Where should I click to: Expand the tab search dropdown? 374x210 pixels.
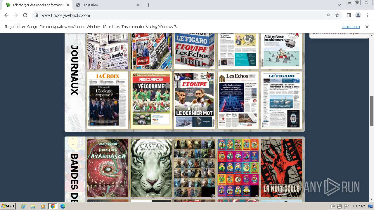[339, 5]
